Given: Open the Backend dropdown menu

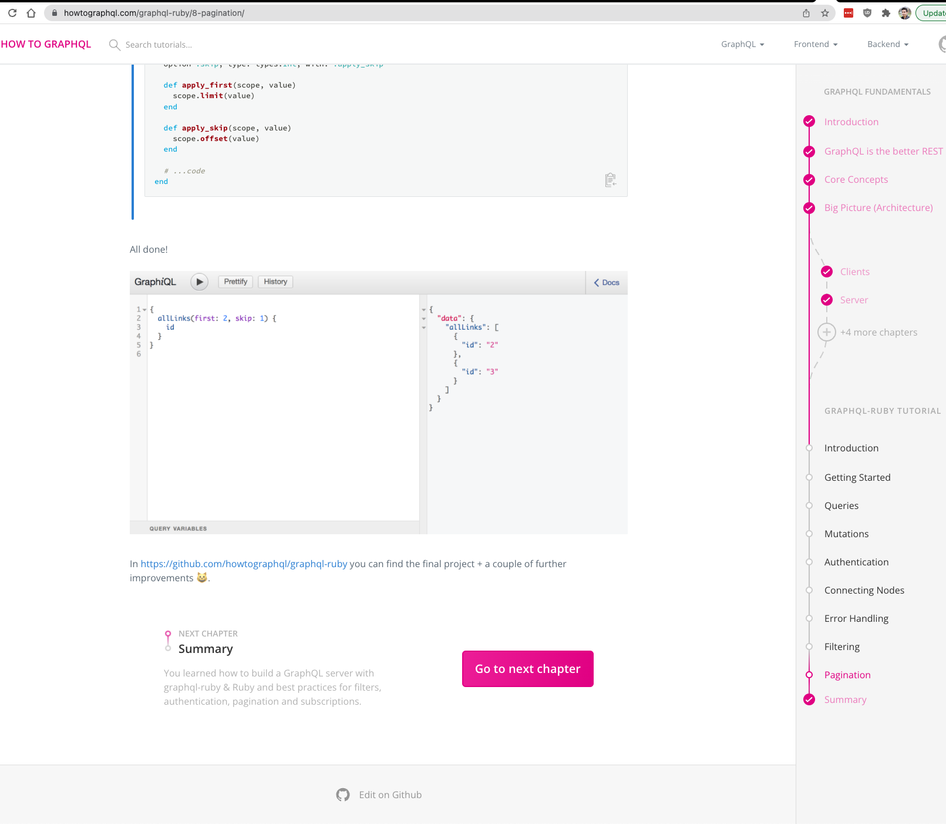Looking at the screenshot, I should [x=888, y=44].
